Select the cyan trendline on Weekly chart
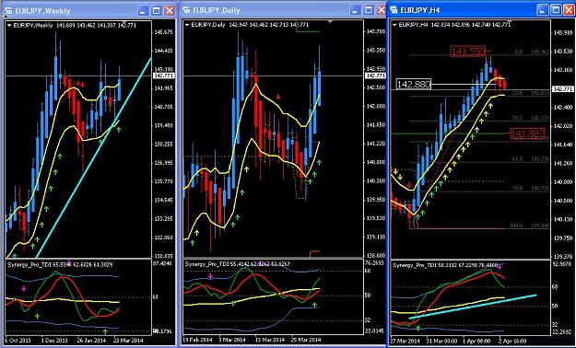 pyautogui.click(x=94, y=157)
